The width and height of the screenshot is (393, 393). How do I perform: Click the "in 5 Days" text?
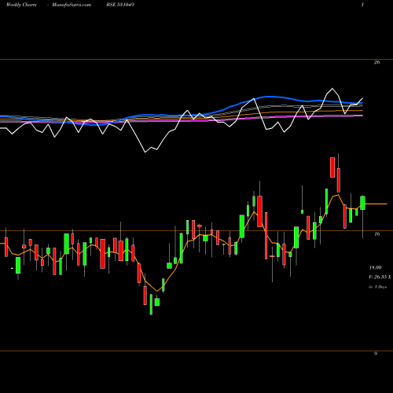[377, 287]
